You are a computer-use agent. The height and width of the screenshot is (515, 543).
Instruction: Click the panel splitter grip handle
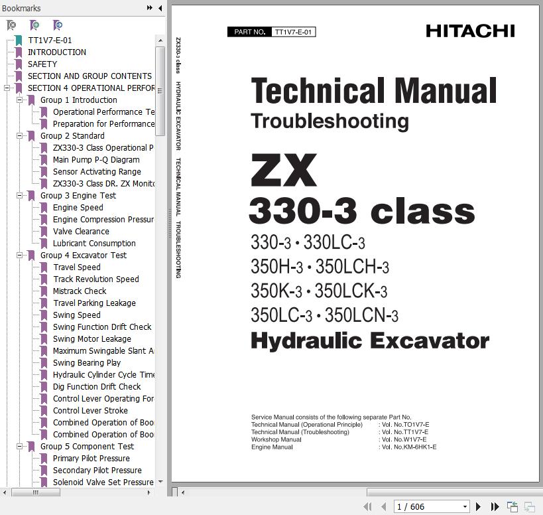[170, 223]
